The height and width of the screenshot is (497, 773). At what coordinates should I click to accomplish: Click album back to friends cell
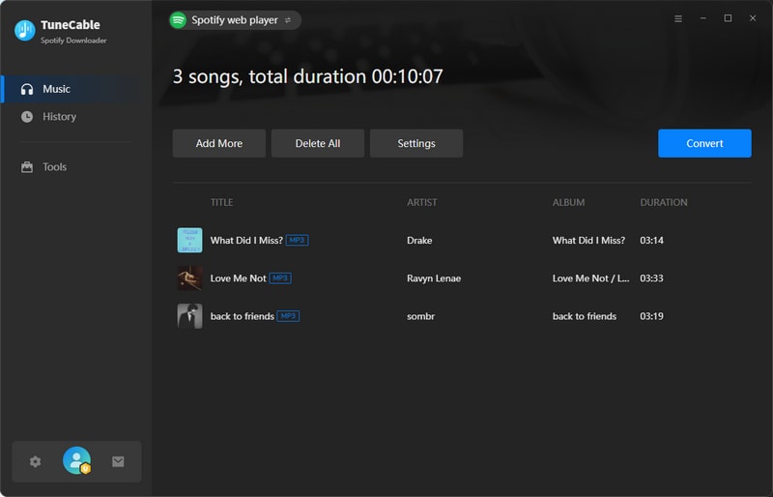[585, 316]
